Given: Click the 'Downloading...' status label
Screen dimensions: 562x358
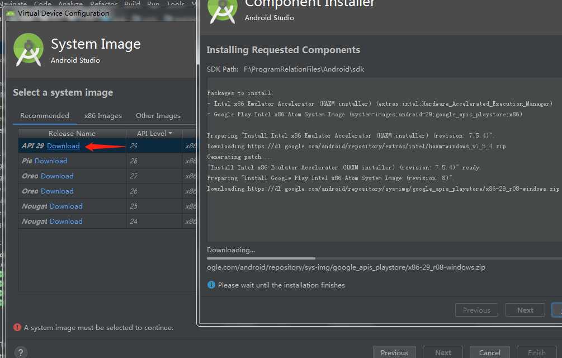Looking at the screenshot, I should point(231,250).
